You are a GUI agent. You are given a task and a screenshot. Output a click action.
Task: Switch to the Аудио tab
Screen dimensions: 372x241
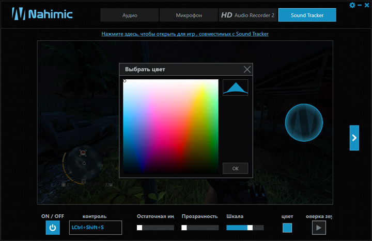(130, 15)
